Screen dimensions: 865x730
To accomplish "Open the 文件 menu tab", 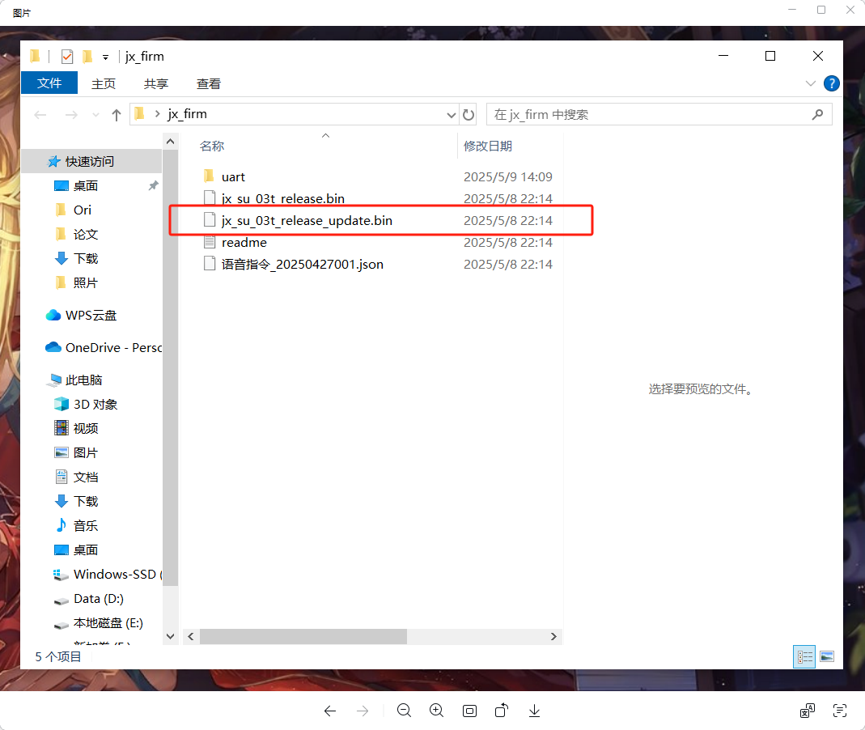I will pos(49,83).
